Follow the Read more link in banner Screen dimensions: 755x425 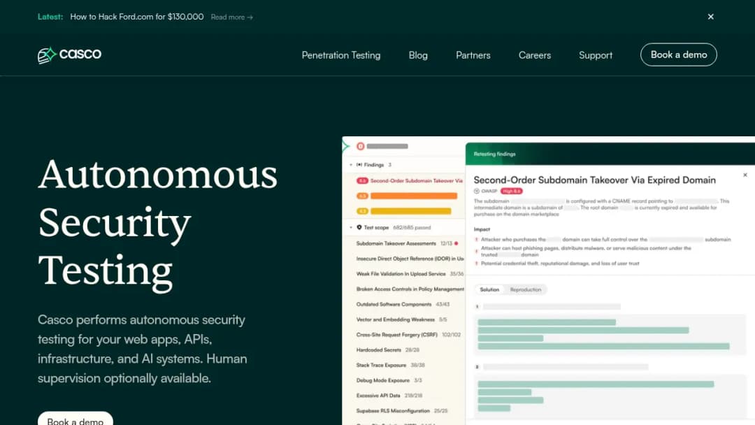pos(231,17)
